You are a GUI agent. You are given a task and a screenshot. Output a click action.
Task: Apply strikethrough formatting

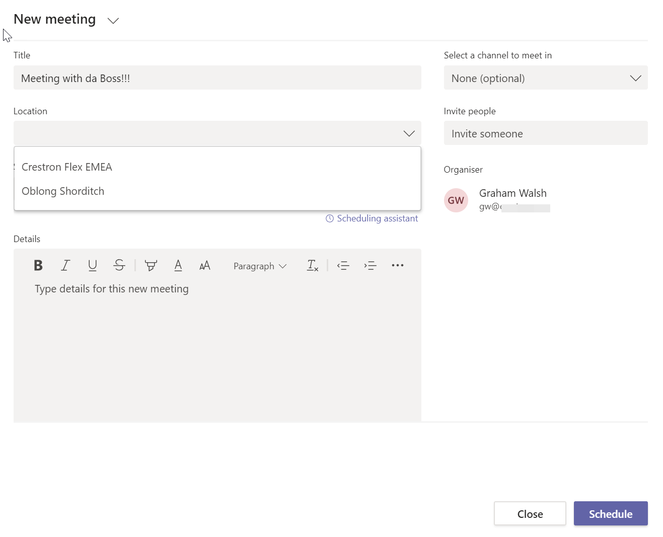[119, 265]
